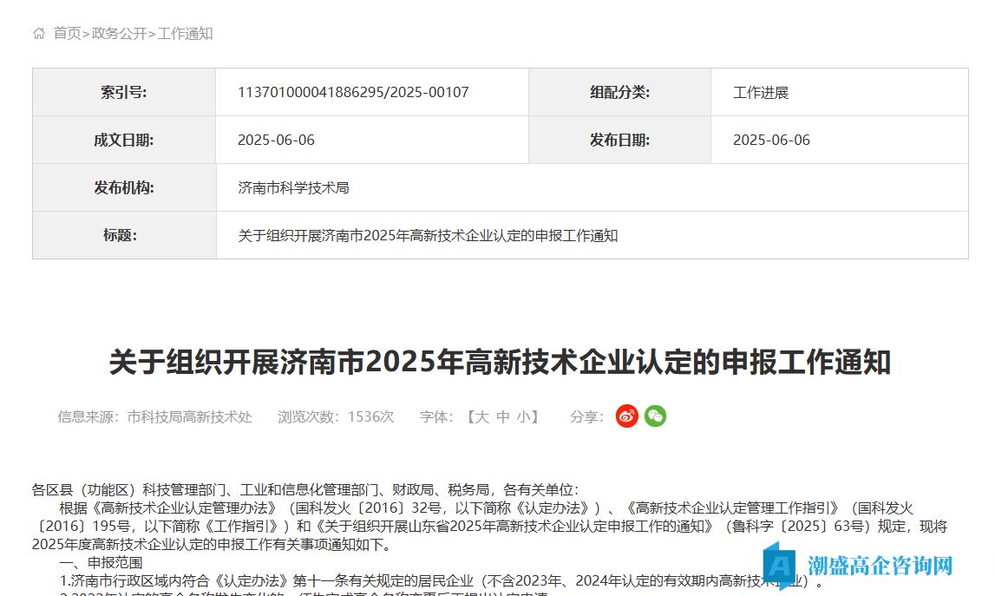Image resolution: width=995 pixels, height=596 pixels.
Task: Click the 潮盛高企咨询网 watermark text
Action: [x=880, y=566]
